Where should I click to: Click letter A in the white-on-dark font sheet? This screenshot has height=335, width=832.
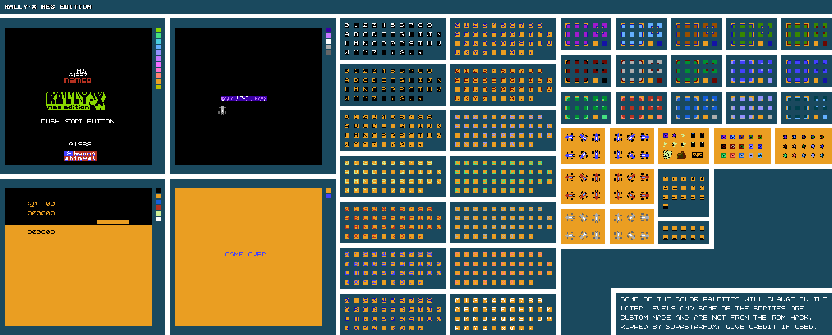[346, 34]
